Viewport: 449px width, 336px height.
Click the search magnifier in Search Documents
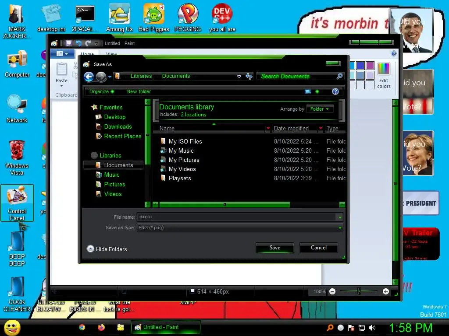point(339,76)
